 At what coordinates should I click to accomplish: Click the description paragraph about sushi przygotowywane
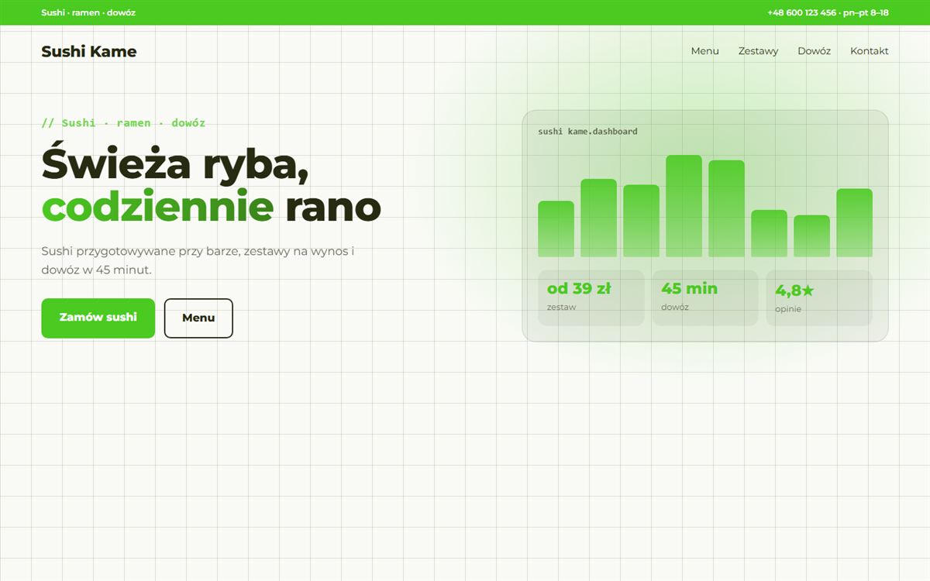tap(198, 261)
